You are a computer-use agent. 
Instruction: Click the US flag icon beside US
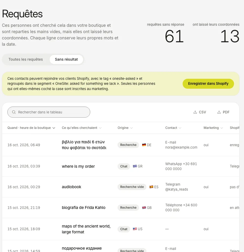[135, 229]
